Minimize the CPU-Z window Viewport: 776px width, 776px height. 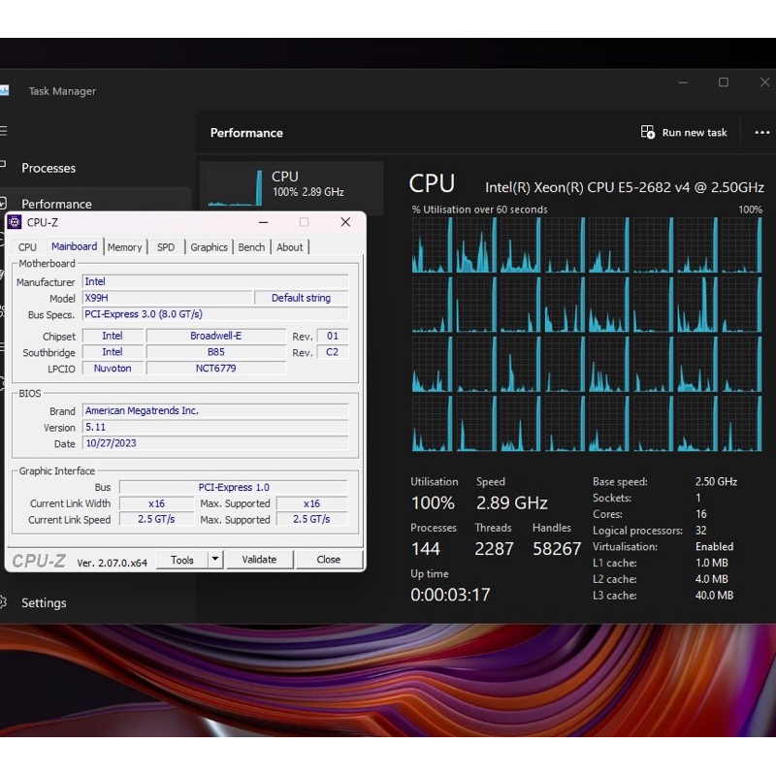[x=263, y=222]
